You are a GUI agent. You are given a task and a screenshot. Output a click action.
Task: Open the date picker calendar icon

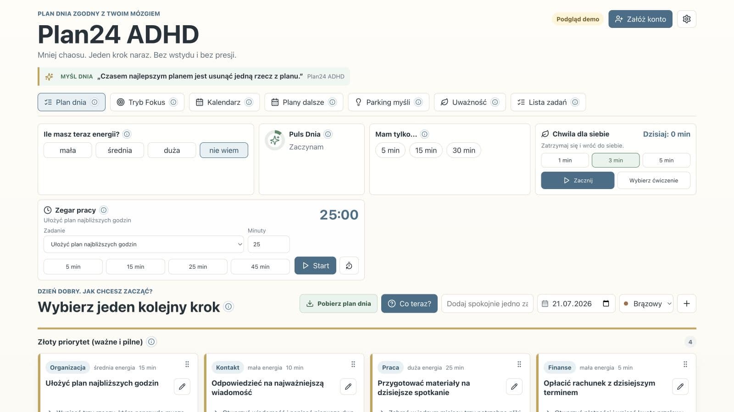pyautogui.click(x=606, y=304)
